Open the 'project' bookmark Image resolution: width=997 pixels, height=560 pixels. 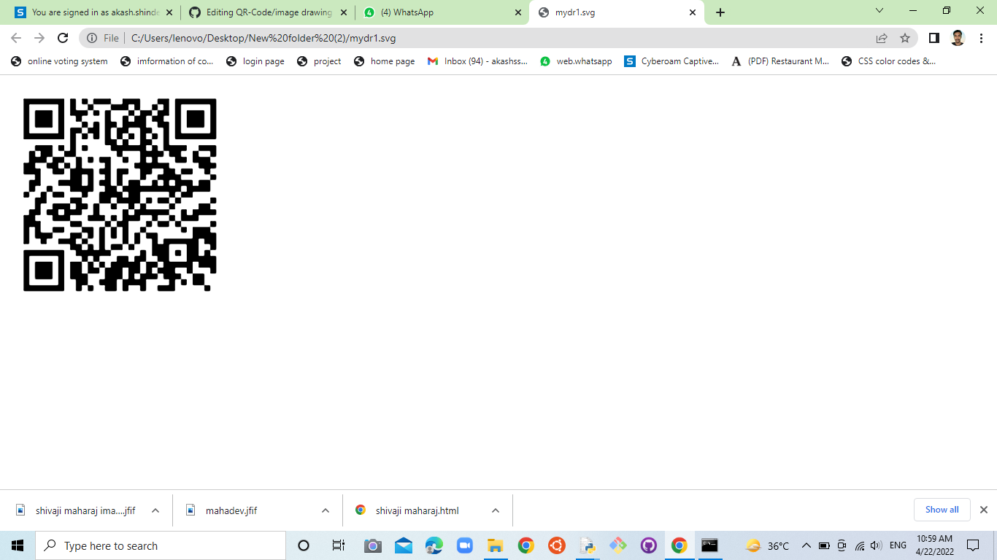pyautogui.click(x=319, y=61)
